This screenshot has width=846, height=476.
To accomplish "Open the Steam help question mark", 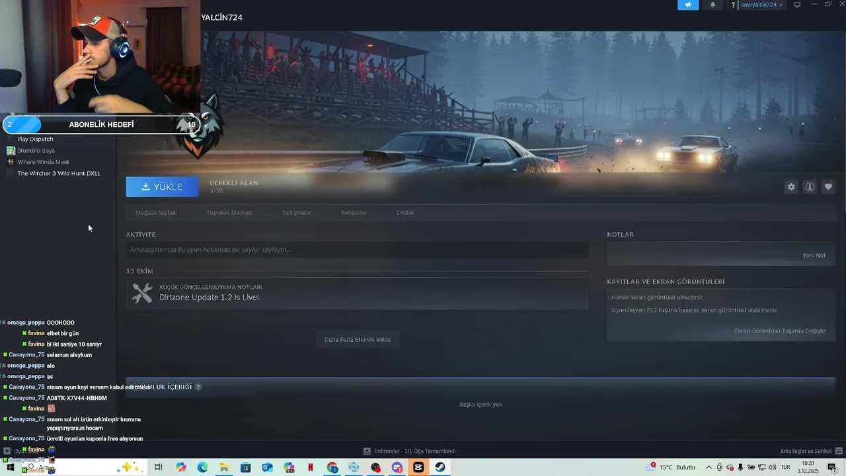I will click(733, 5).
